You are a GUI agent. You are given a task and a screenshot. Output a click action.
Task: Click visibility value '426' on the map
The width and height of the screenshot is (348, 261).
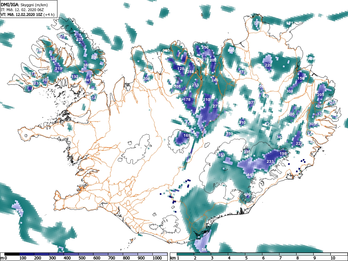tap(319, 106)
